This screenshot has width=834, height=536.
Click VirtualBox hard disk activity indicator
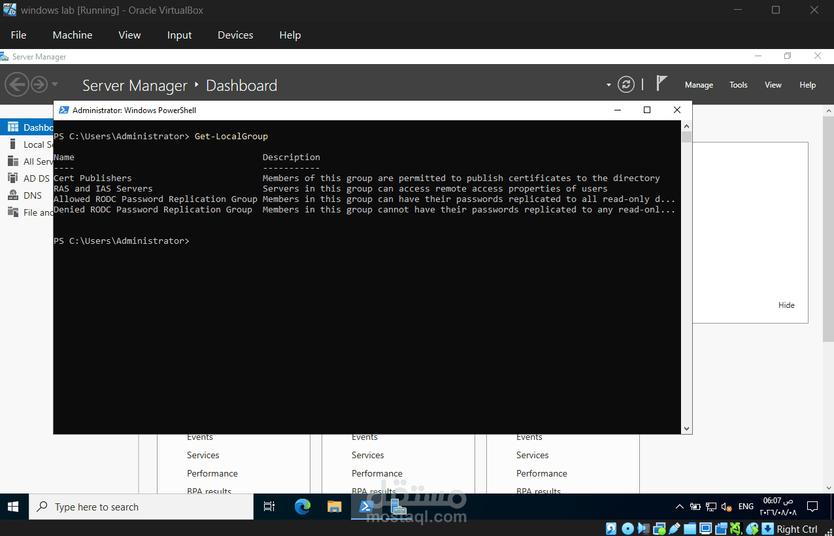coord(611,529)
